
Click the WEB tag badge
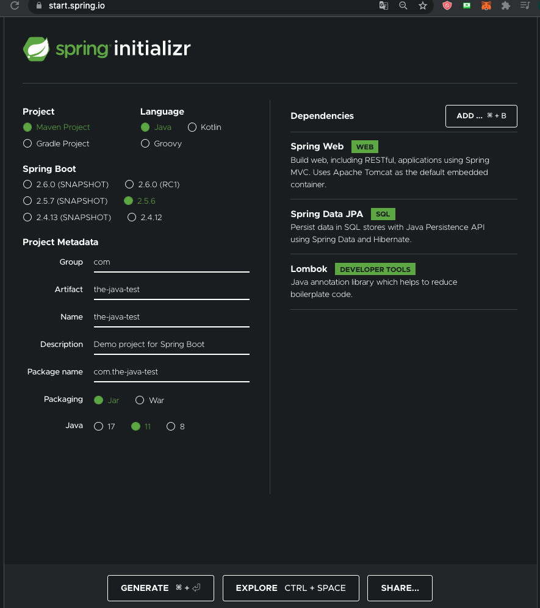pos(365,146)
